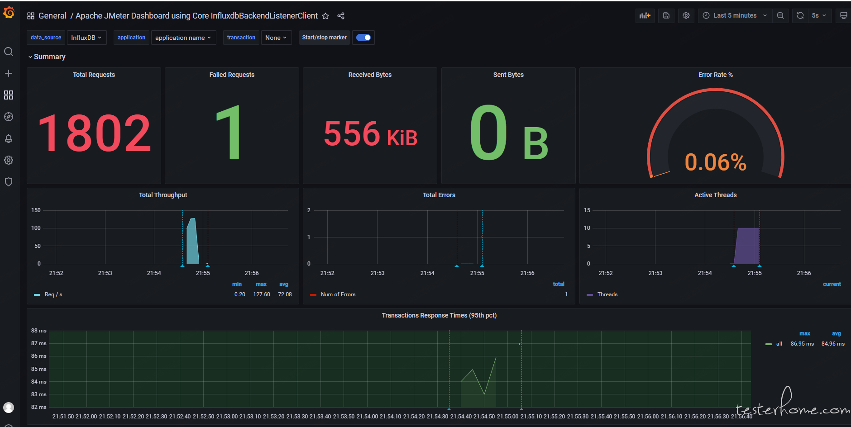Click the Req / s legend color swatch
Viewport: 851px width, 427px height.
pos(37,295)
